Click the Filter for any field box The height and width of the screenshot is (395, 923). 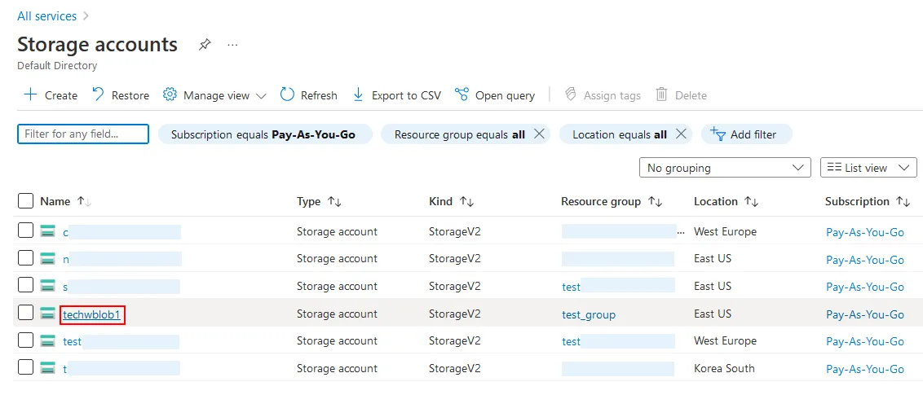[83, 134]
